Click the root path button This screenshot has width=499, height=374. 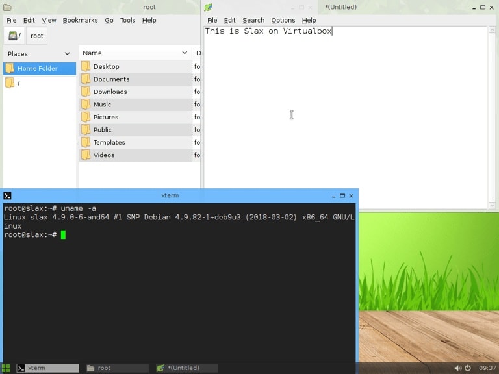(x=37, y=36)
